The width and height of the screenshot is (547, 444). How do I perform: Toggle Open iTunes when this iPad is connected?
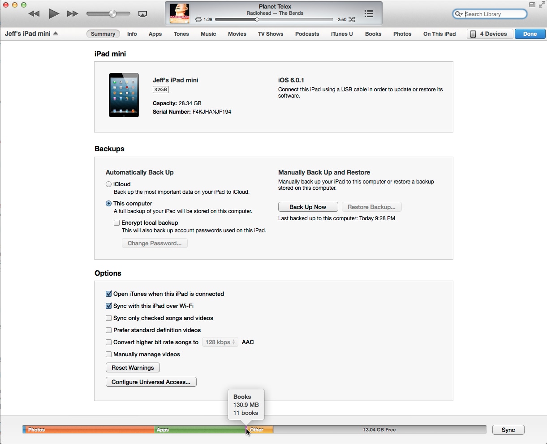click(108, 294)
